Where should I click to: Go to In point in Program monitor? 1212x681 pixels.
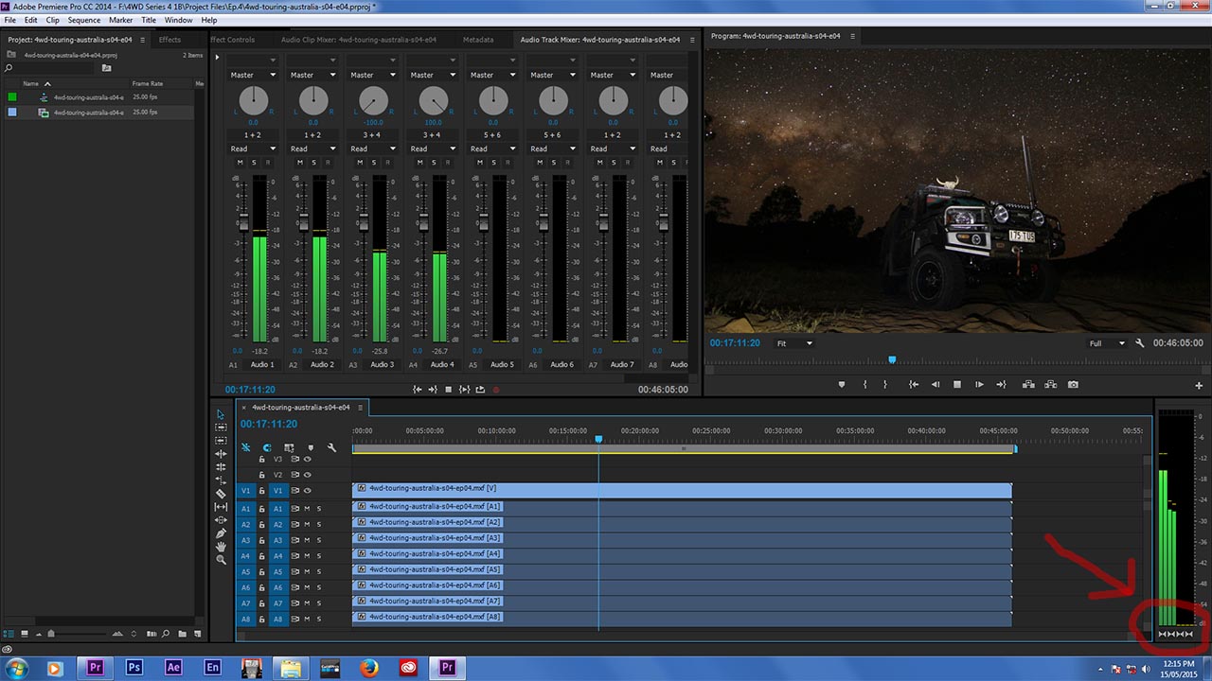point(913,385)
